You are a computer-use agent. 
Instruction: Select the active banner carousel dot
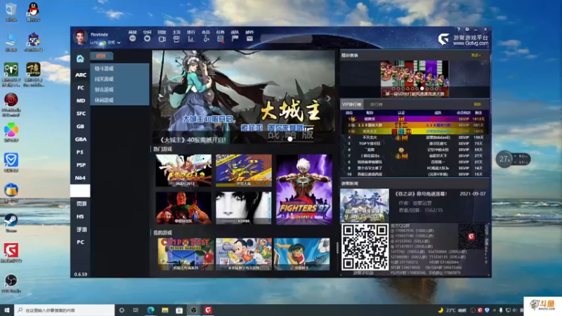coord(289,139)
